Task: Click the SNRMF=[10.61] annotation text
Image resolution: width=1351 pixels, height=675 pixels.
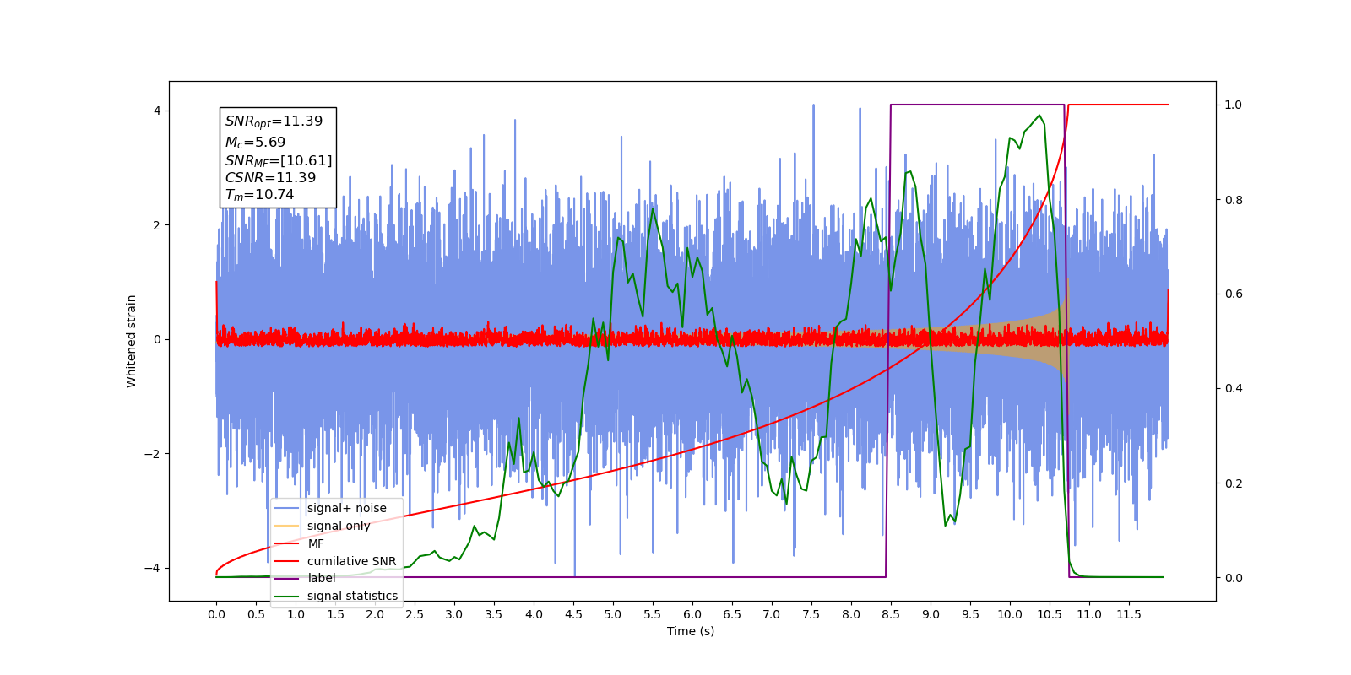Action: point(279,160)
